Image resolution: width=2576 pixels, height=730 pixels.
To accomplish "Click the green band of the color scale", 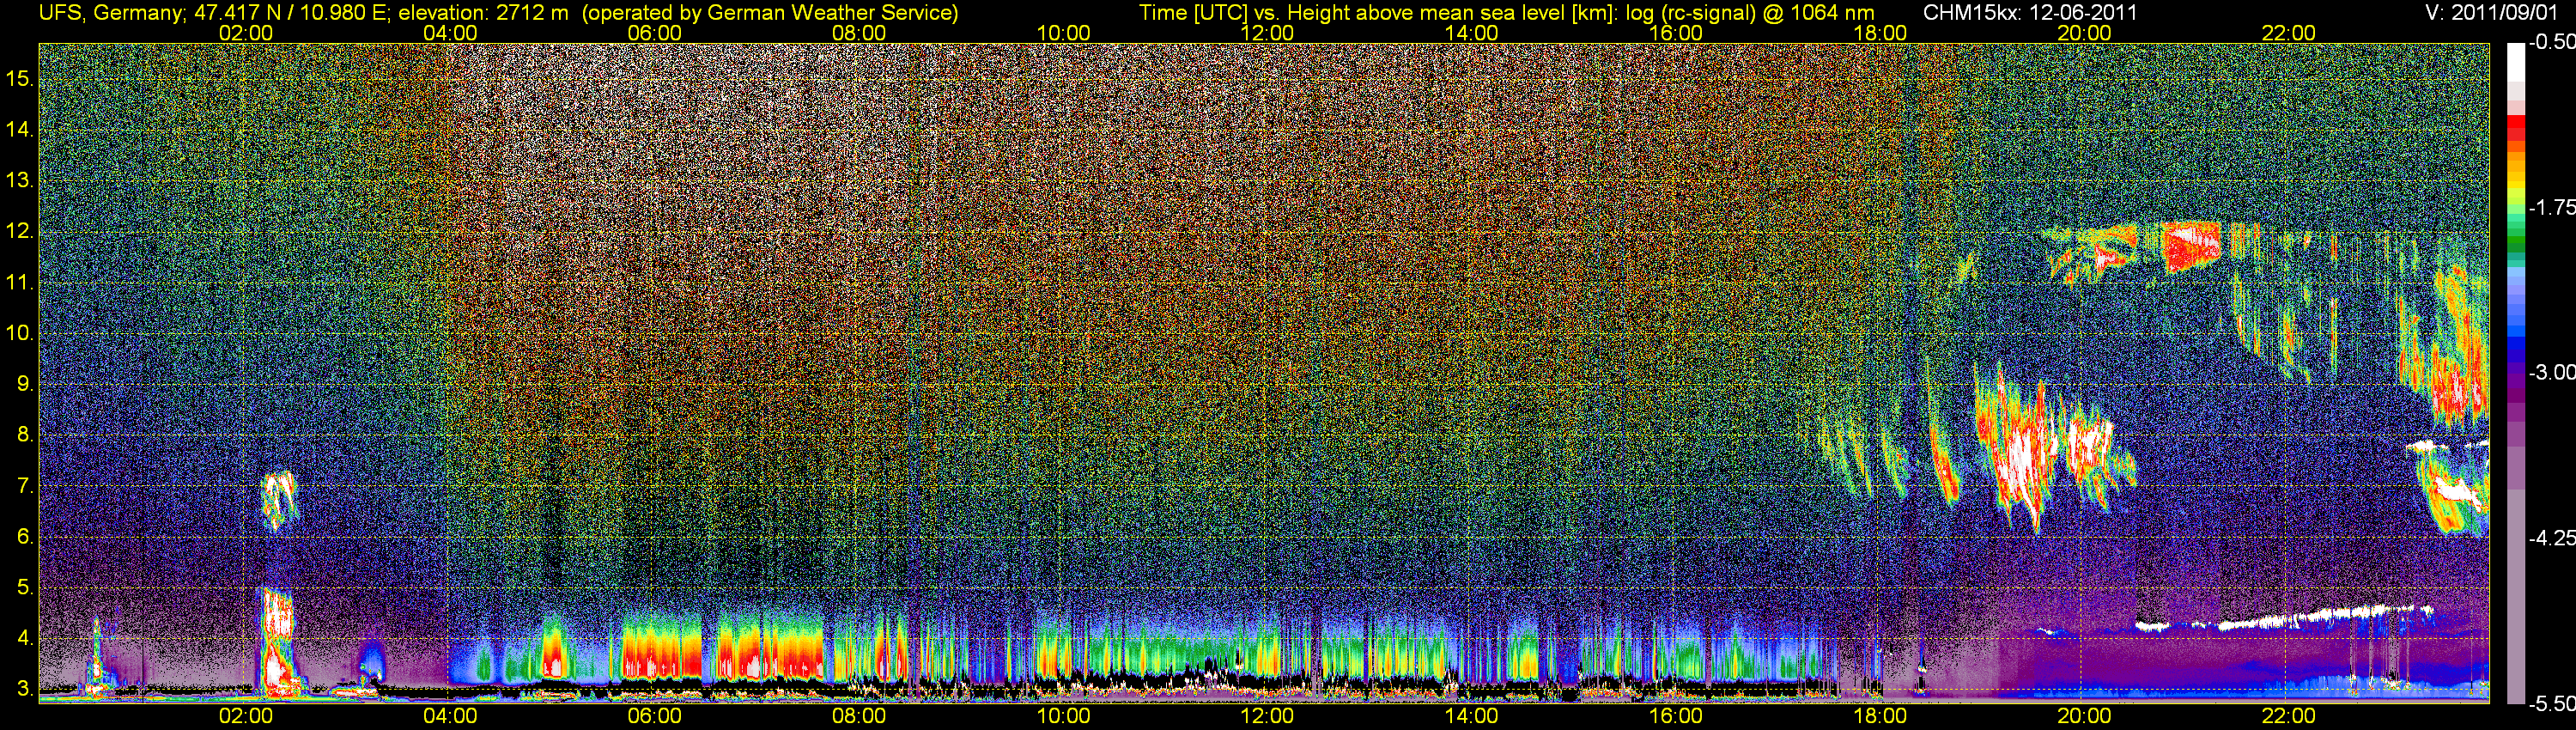I will pos(2515,238).
